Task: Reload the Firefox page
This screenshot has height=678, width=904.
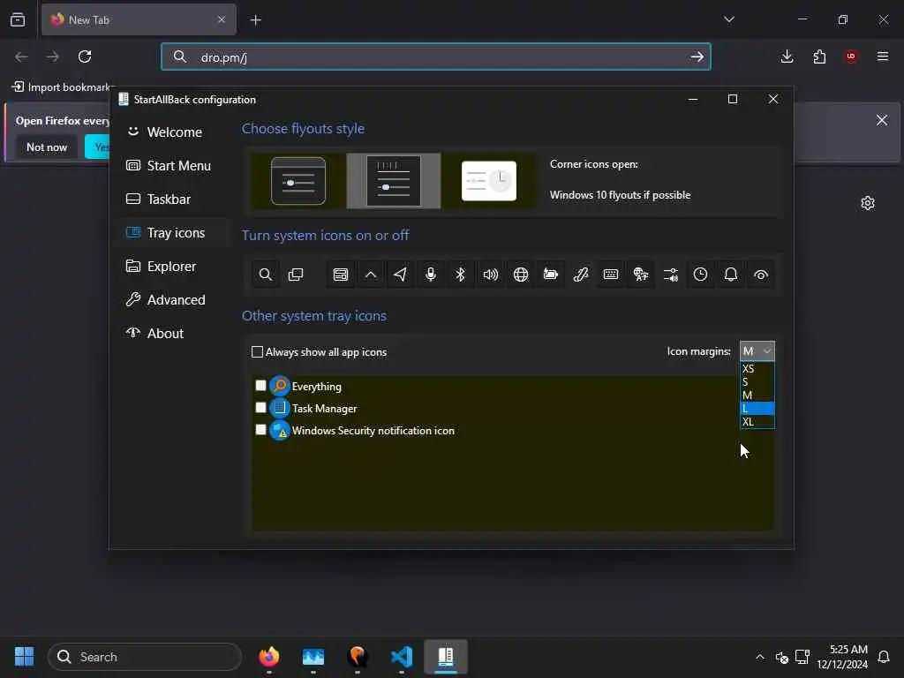Action: coord(85,56)
